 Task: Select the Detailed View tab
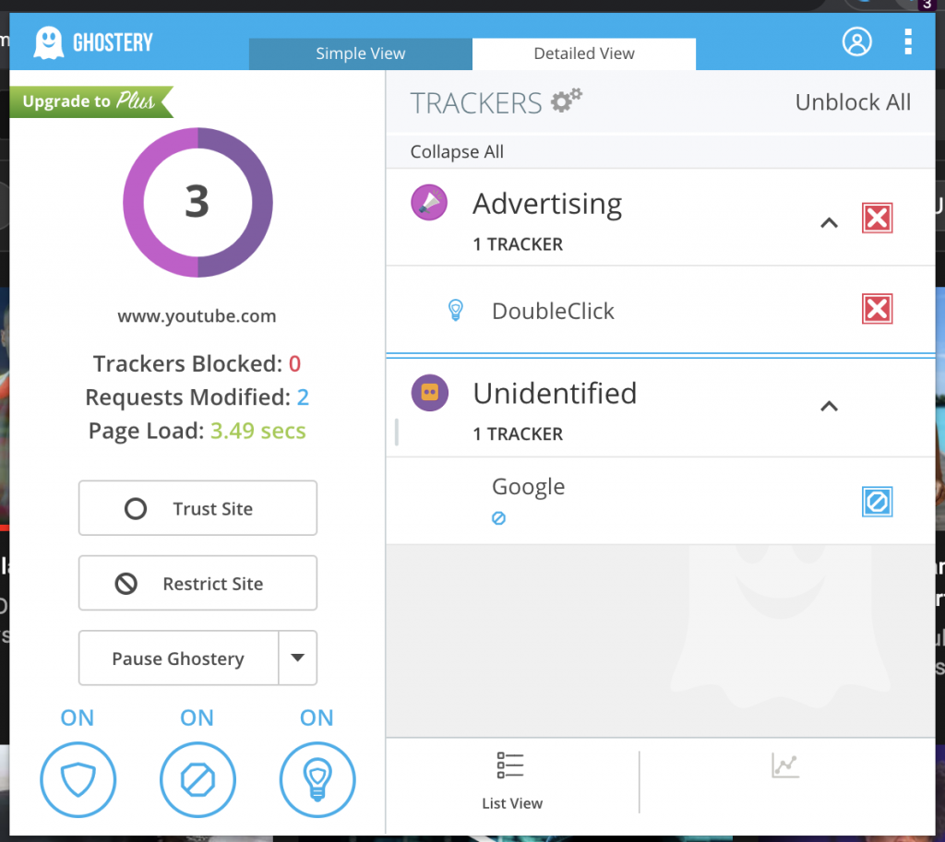[584, 53]
